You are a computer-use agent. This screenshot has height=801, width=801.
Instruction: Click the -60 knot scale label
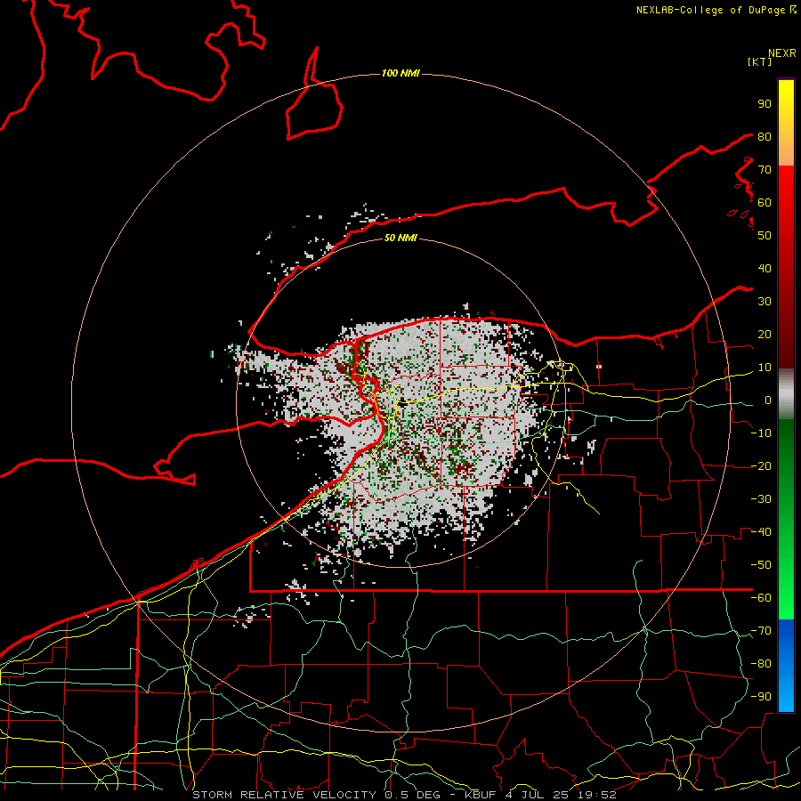pyautogui.click(x=761, y=598)
